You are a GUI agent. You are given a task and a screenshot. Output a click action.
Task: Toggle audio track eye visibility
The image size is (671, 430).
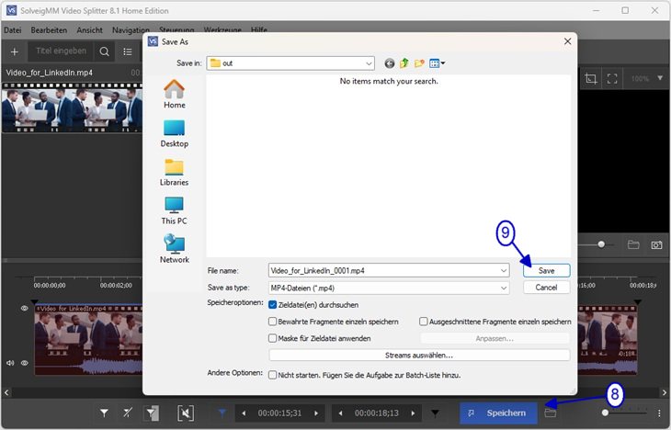[25, 363]
